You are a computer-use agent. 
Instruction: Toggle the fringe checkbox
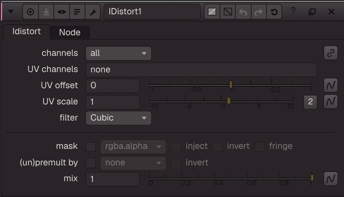259,146
